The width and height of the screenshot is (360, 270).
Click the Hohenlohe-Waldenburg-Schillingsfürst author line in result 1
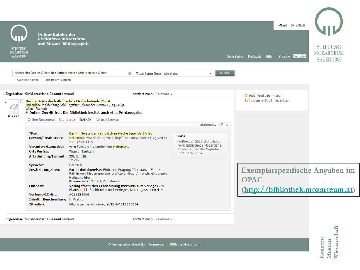tap(75, 105)
